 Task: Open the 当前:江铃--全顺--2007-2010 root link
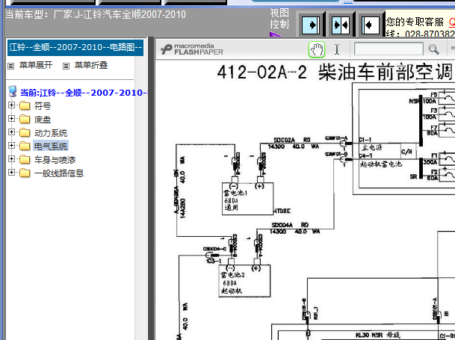83,93
